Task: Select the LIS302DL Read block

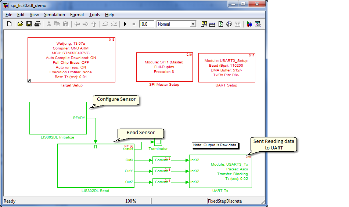Action: (x=96, y=166)
